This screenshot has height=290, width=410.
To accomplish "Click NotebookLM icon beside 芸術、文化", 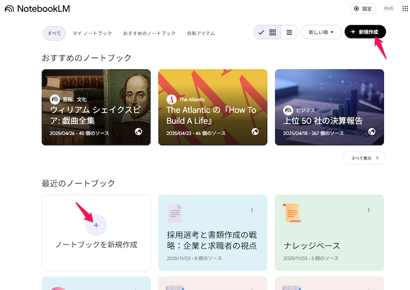I will point(55,99).
